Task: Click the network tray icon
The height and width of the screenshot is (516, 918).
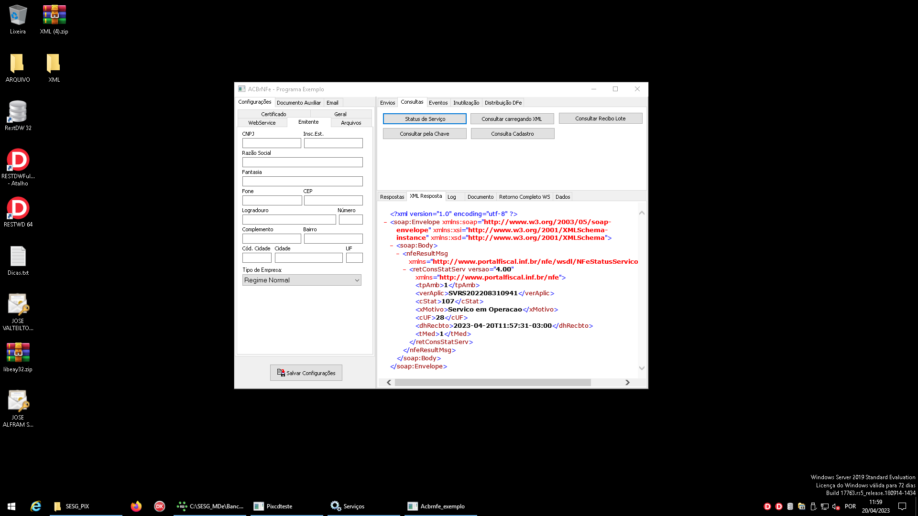Action: (825, 506)
